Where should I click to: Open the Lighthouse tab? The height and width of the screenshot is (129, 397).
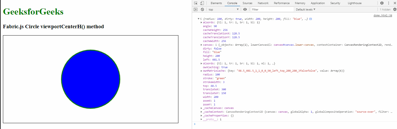354,3
